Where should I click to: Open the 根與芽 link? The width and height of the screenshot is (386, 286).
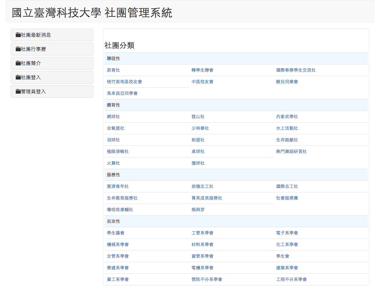tap(198, 210)
